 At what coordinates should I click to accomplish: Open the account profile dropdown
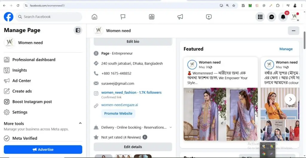(294, 17)
